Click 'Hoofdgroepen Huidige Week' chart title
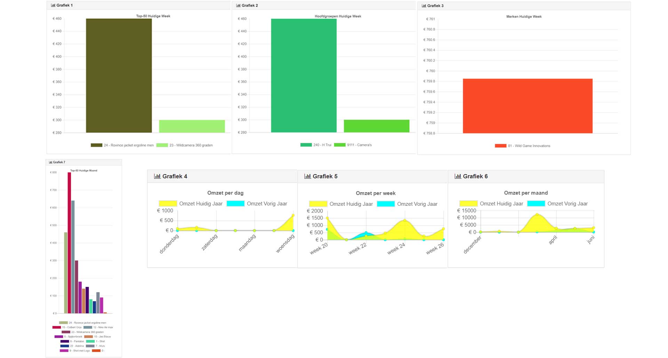 tap(338, 16)
